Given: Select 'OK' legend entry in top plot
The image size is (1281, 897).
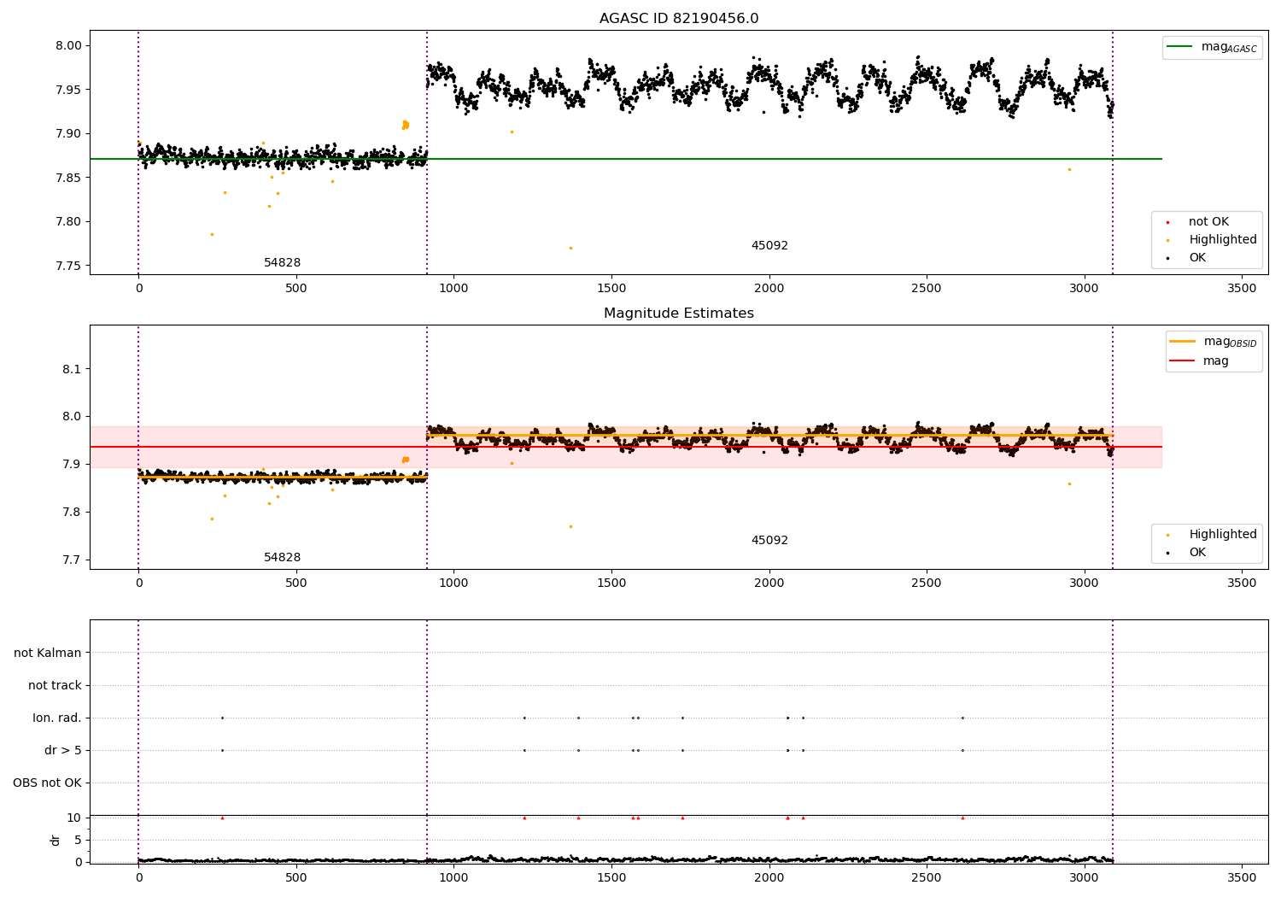Looking at the screenshot, I should coord(1197,258).
